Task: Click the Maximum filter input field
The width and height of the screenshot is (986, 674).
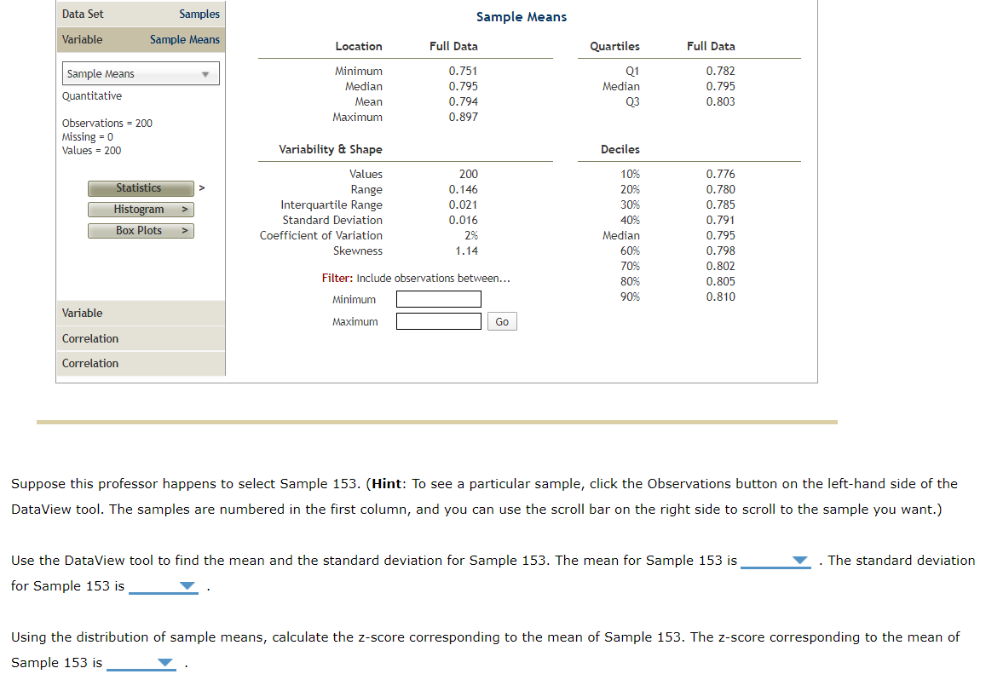Action: (438, 321)
